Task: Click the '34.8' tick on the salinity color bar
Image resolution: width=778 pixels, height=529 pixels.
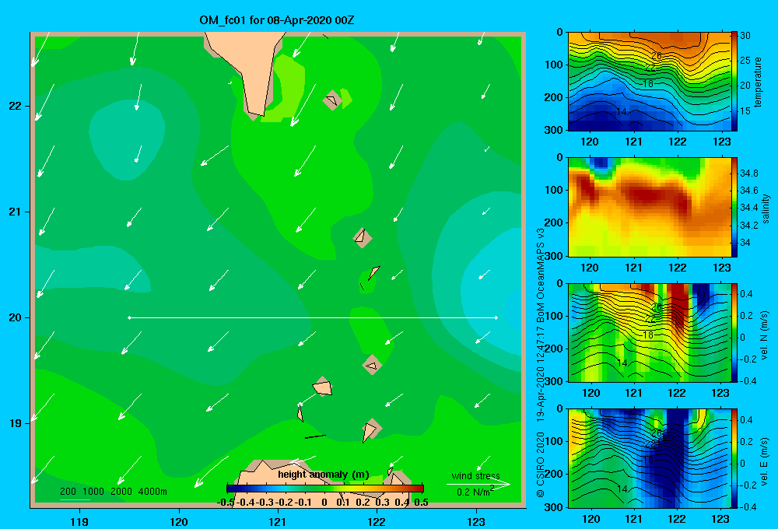Action: [748, 173]
